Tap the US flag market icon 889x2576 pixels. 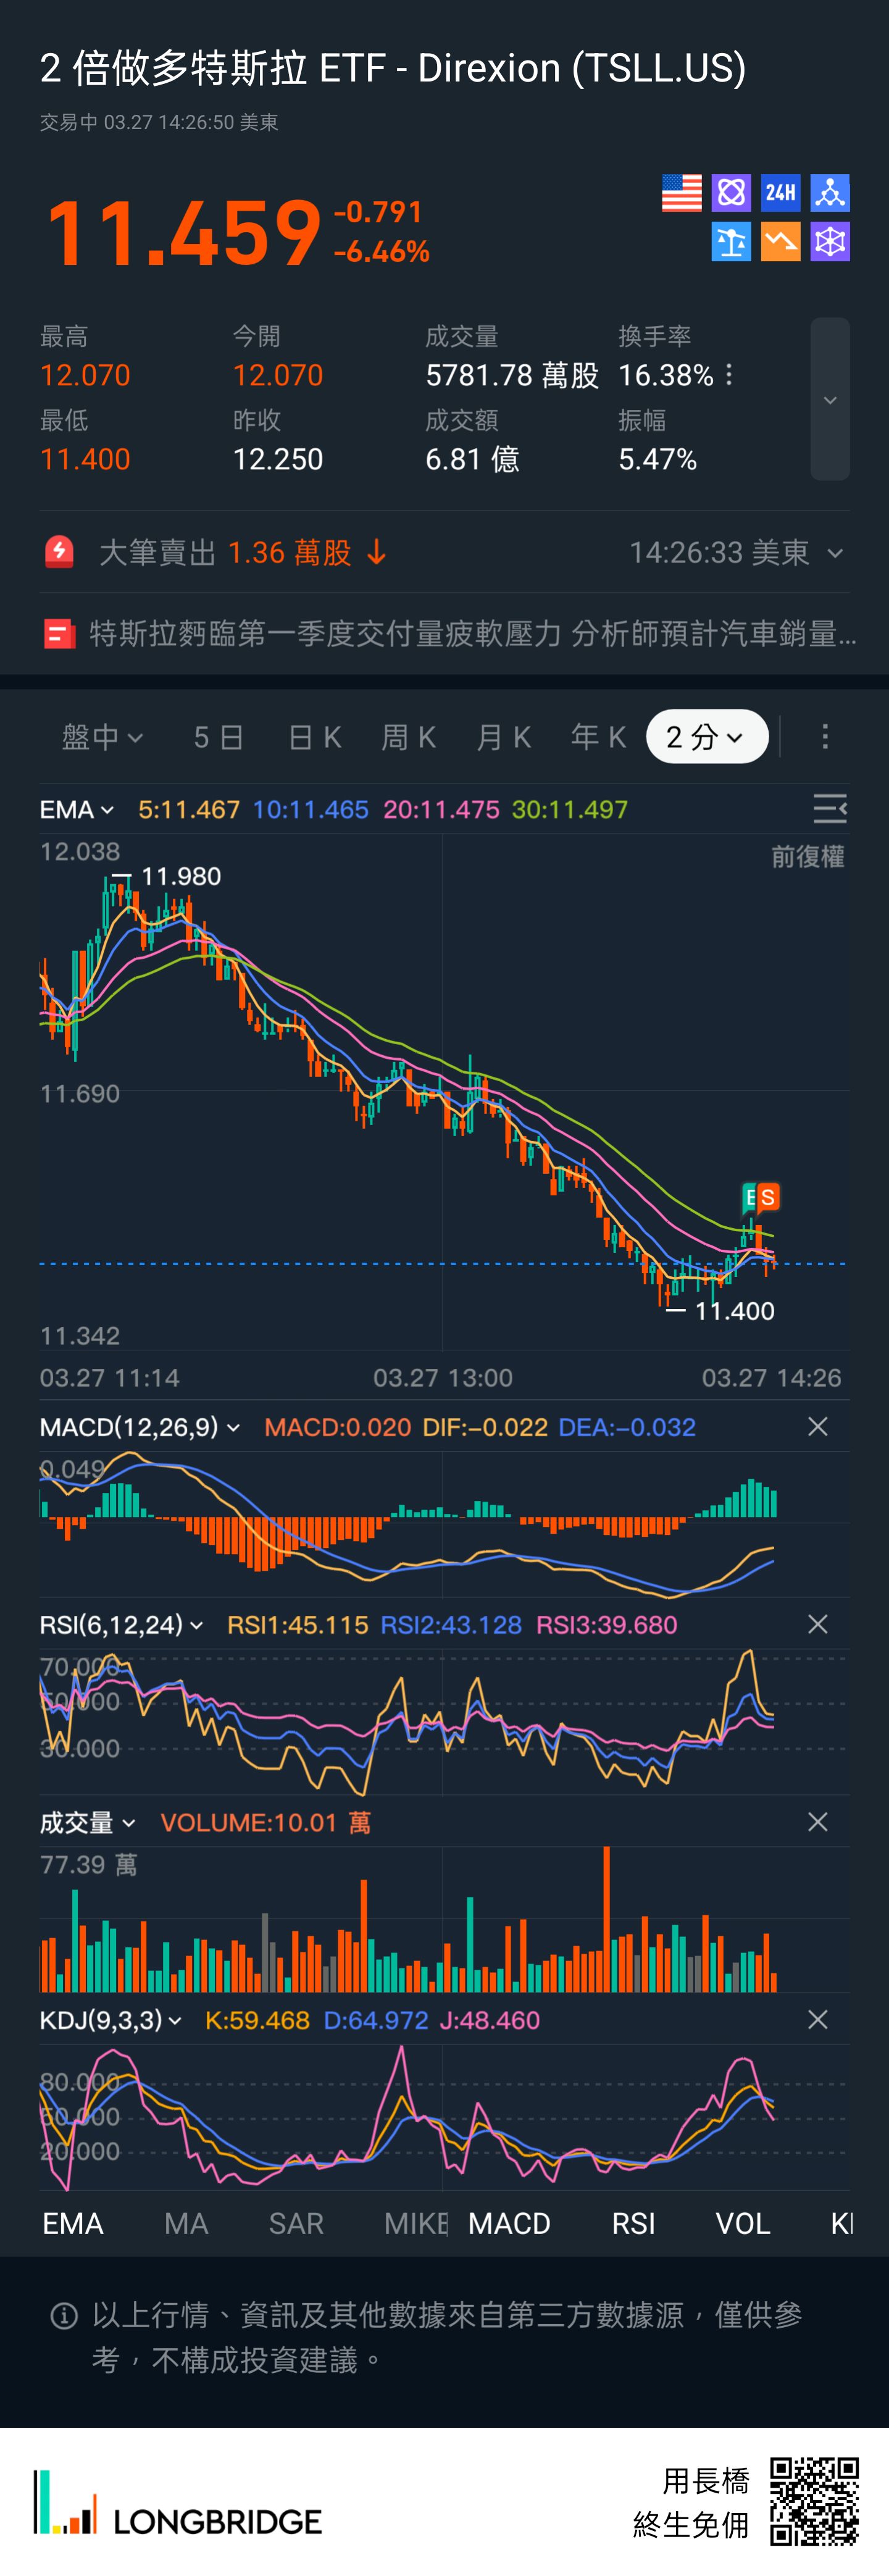[x=681, y=193]
